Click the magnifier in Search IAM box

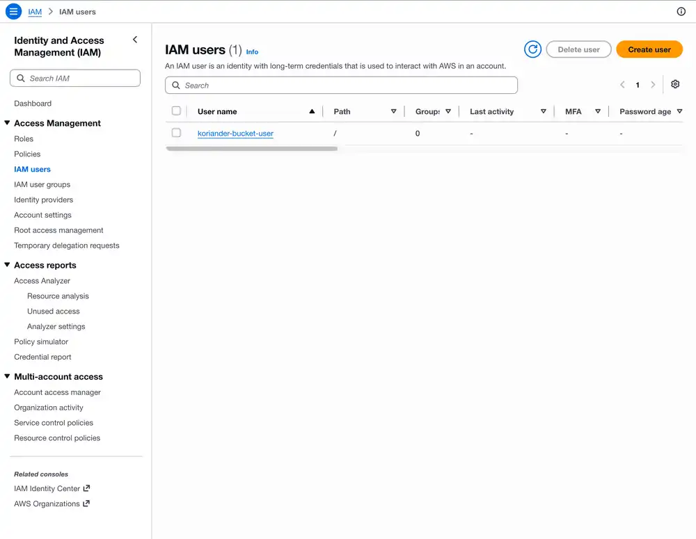click(20, 78)
